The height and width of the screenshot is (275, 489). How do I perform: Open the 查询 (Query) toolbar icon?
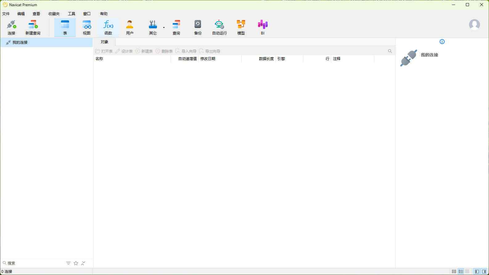point(176,27)
